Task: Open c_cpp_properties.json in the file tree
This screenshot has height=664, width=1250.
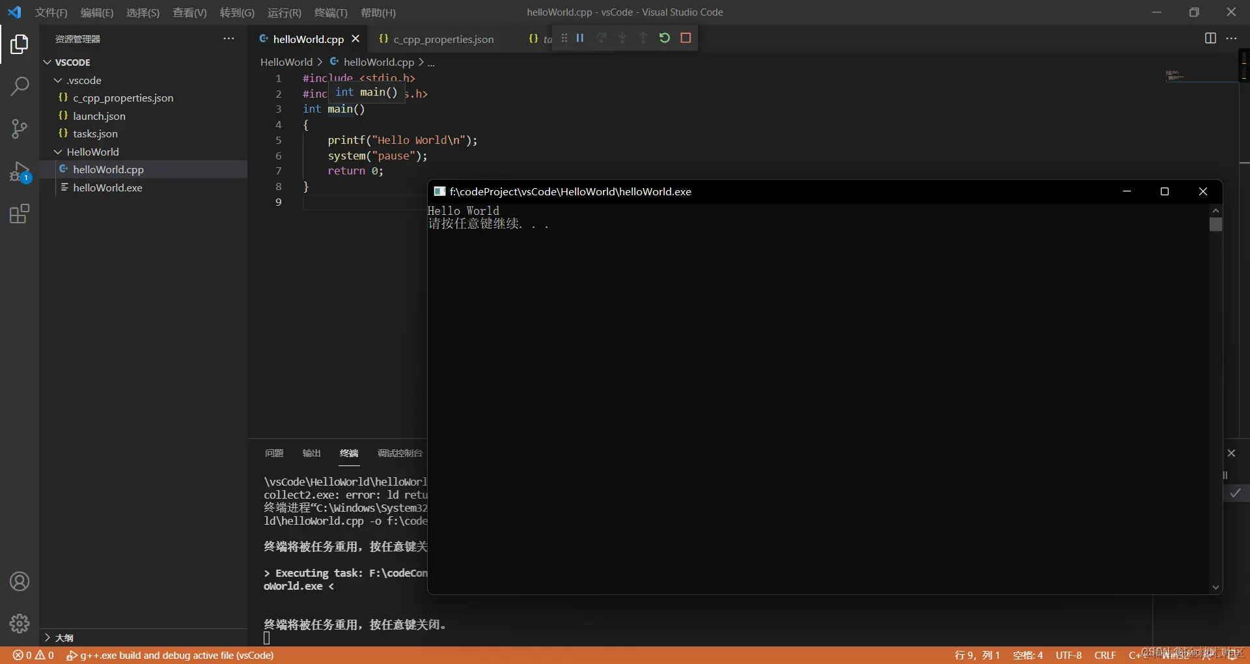Action: (143, 98)
